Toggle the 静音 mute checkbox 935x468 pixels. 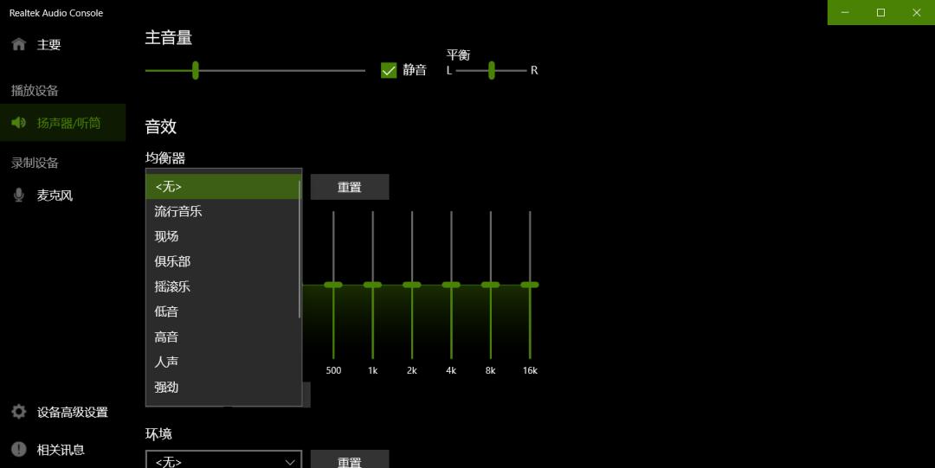pyautogui.click(x=389, y=70)
